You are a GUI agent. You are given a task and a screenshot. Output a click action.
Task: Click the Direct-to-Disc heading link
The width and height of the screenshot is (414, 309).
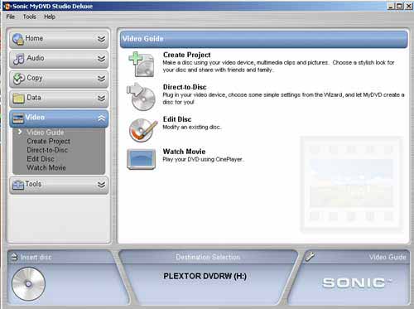(x=185, y=87)
